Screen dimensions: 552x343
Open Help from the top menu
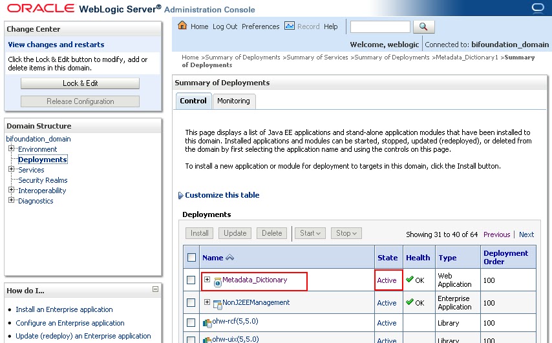330,26
